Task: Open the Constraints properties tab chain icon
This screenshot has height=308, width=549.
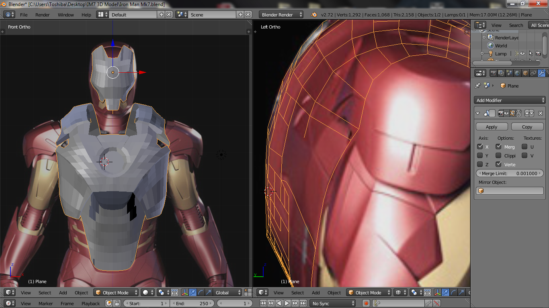Action: coord(533,73)
